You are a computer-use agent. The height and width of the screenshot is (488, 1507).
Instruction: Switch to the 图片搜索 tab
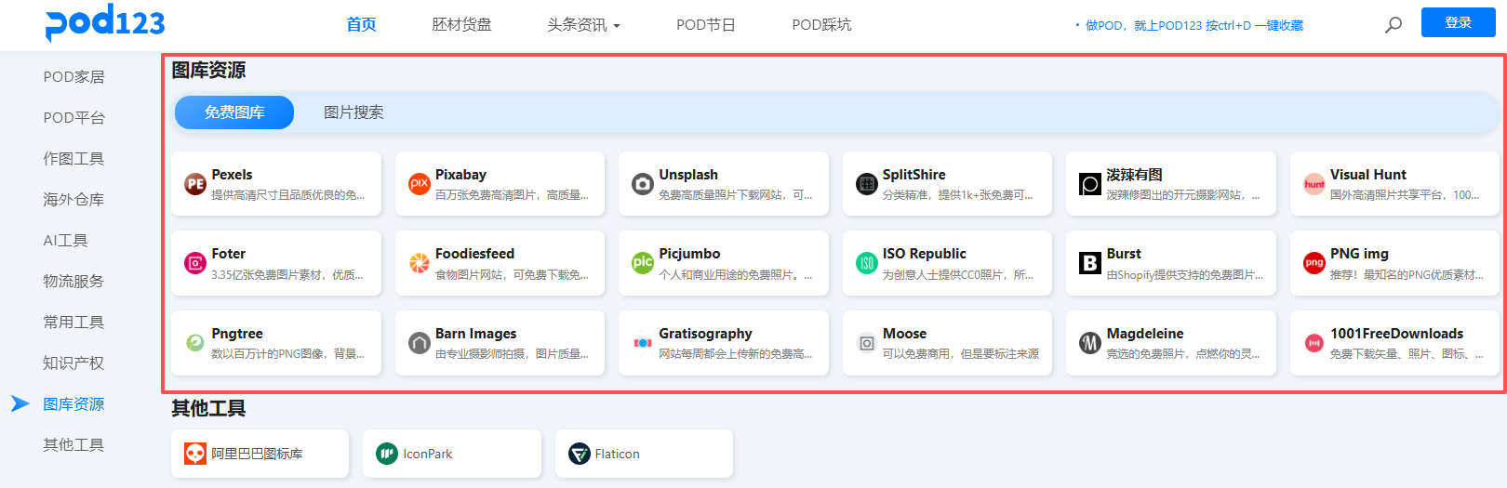pos(353,112)
